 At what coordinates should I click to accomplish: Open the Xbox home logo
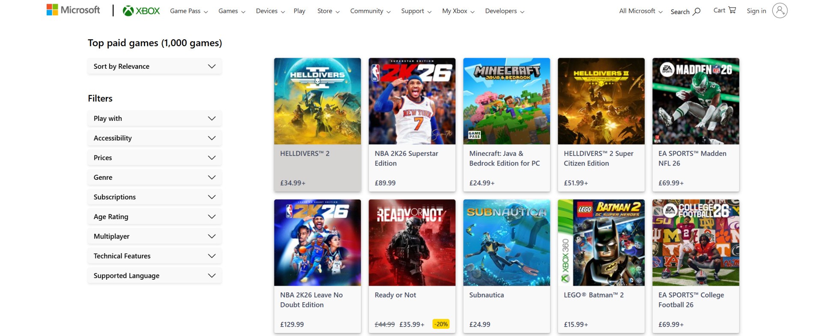141,11
